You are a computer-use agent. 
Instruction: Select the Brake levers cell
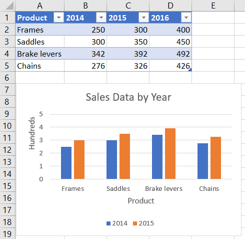coord(40,54)
